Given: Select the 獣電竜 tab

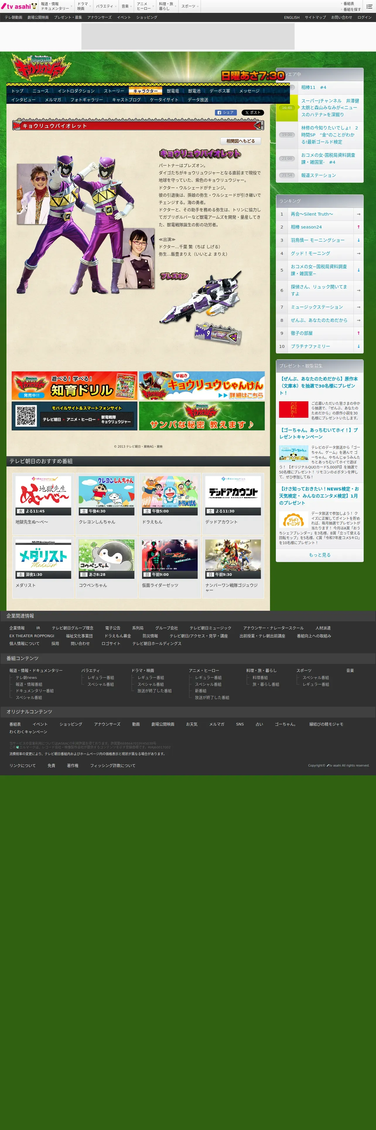Looking at the screenshot, I should pos(173,91).
